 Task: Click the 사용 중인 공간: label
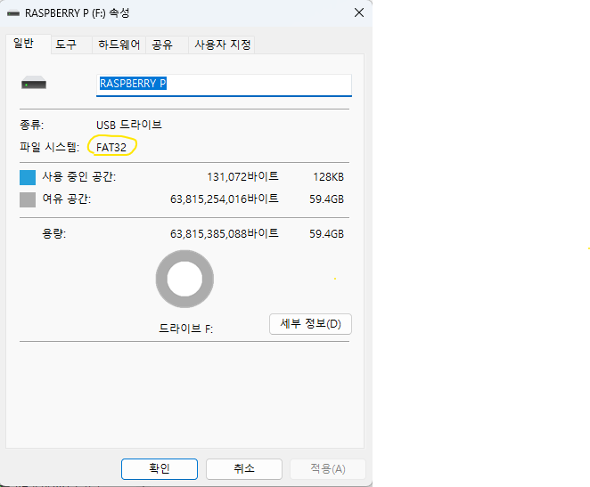[79, 176]
